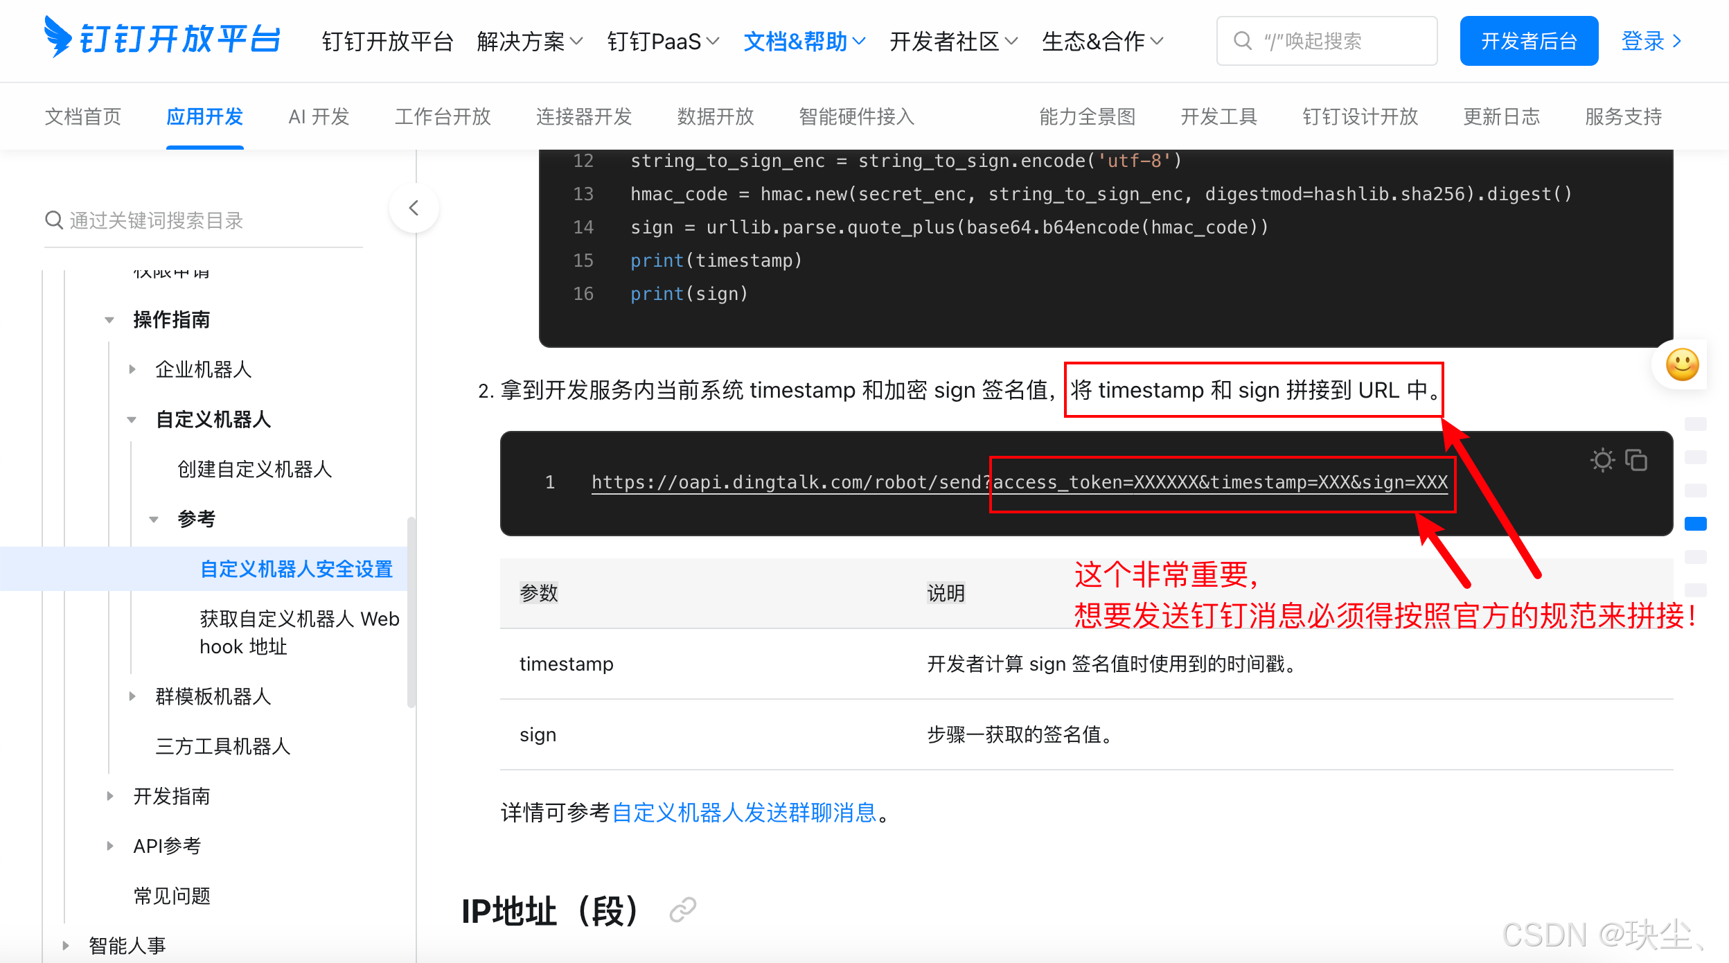Screen dimensions: 1729x963
Task: Open the 连接器开发 tab
Action: pos(584,116)
